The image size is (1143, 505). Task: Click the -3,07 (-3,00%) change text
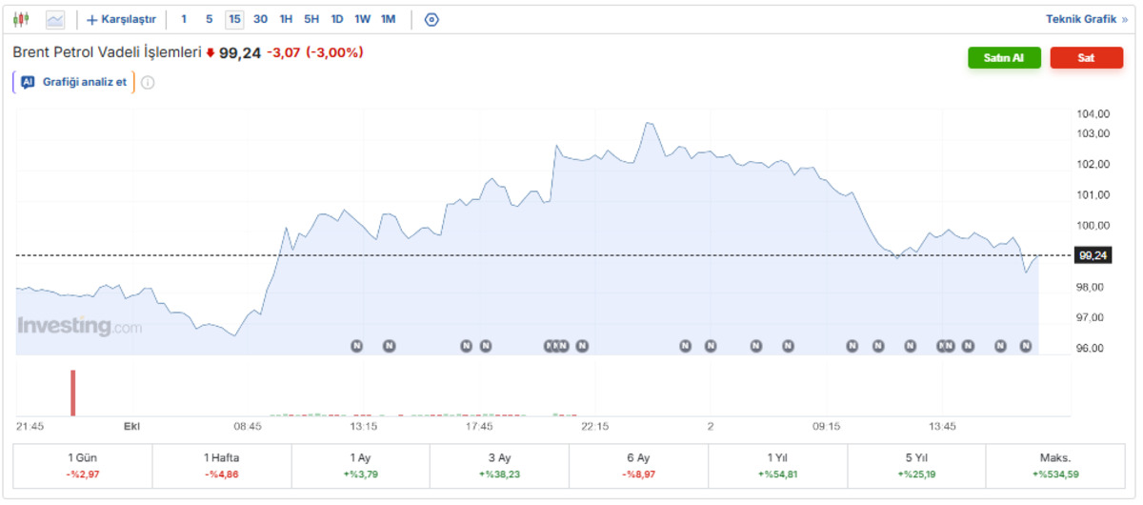tap(315, 52)
